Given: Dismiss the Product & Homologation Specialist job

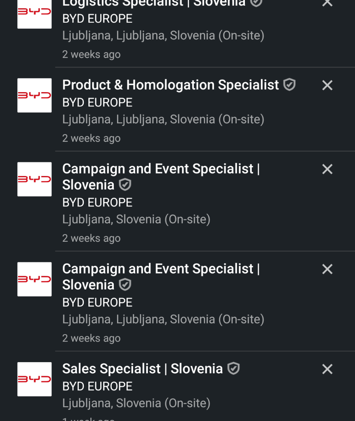Looking at the screenshot, I should click(327, 85).
